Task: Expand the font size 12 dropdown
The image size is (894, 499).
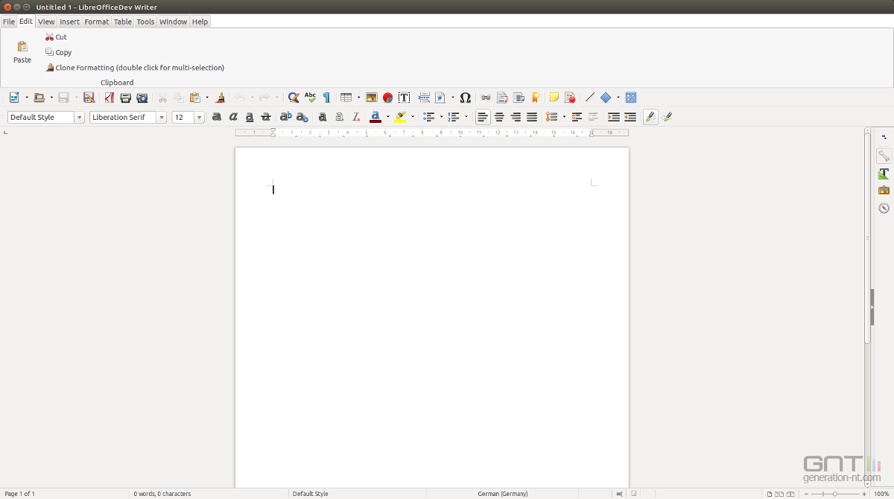Action: coord(199,117)
